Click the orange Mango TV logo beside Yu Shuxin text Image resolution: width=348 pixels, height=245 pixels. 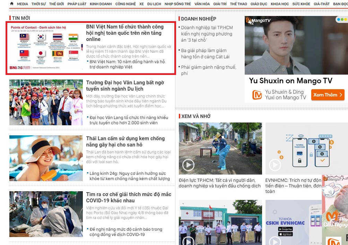point(257,95)
